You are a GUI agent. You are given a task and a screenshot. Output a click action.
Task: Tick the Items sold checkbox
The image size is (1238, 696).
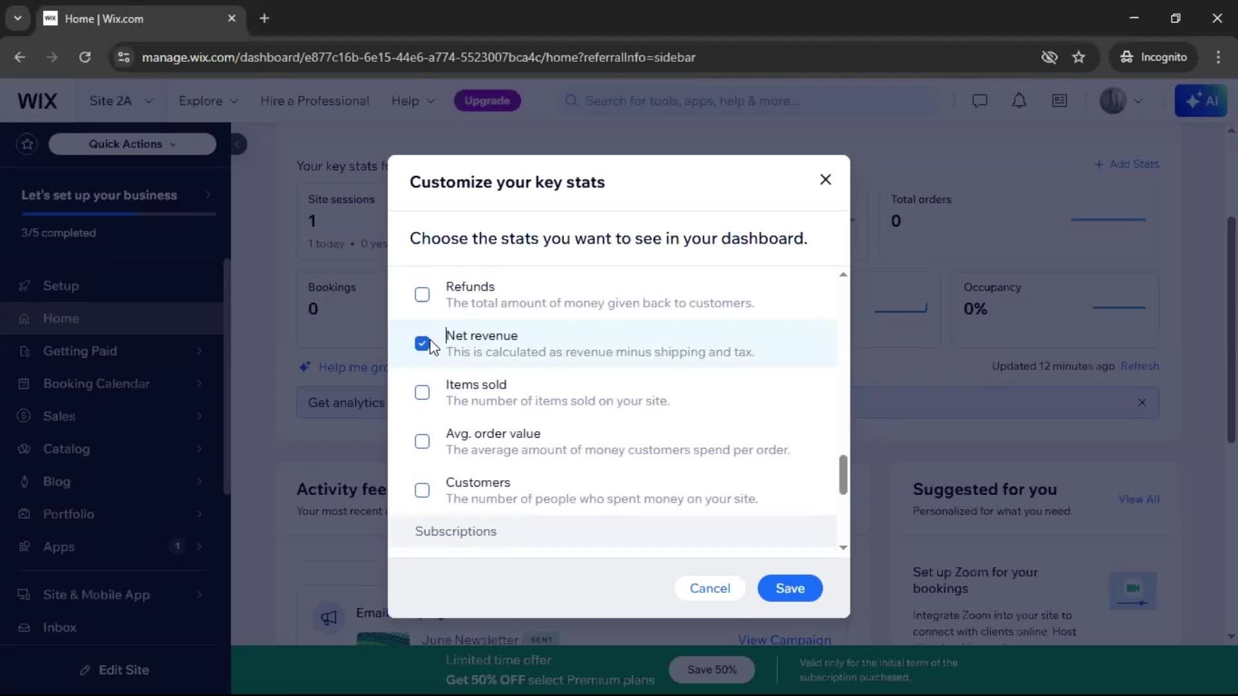click(x=422, y=392)
